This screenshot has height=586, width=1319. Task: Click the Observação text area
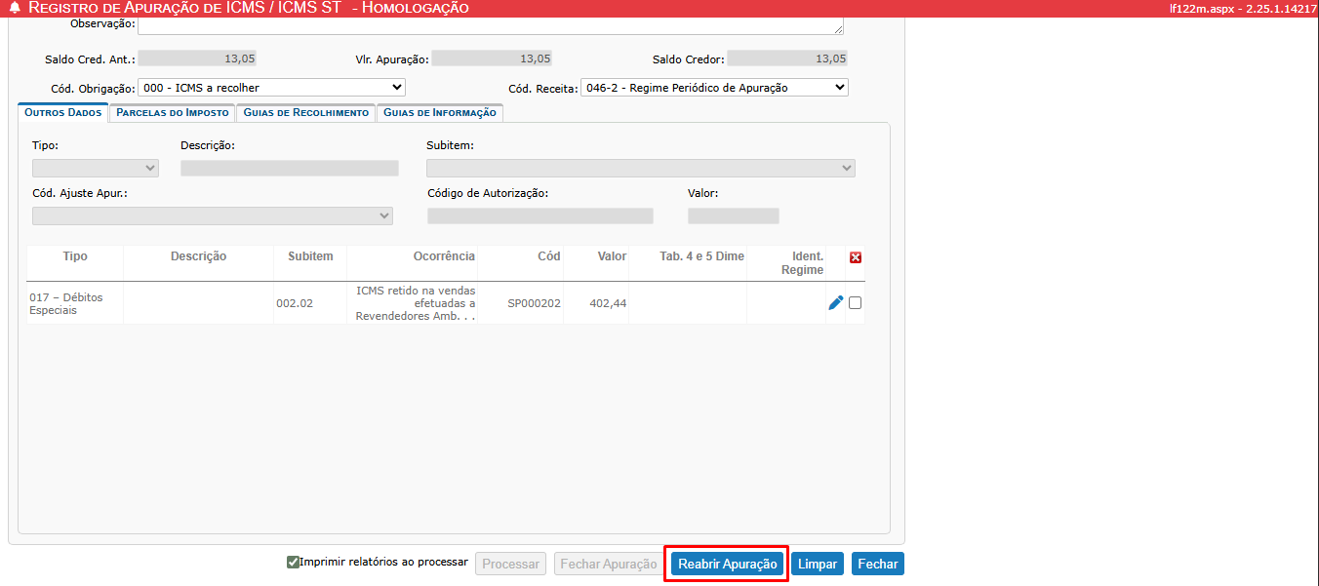(x=490, y=25)
